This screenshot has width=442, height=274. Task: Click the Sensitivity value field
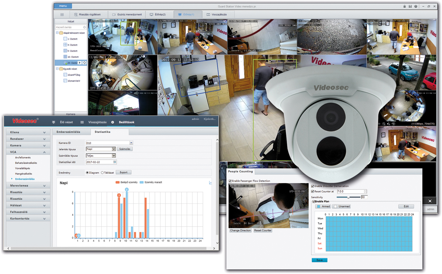click(x=364, y=197)
